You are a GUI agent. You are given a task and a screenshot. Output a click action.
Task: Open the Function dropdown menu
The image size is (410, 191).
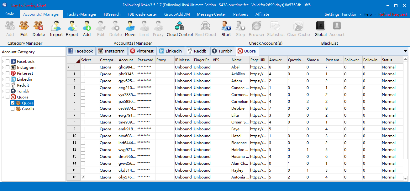tap(351, 14)
